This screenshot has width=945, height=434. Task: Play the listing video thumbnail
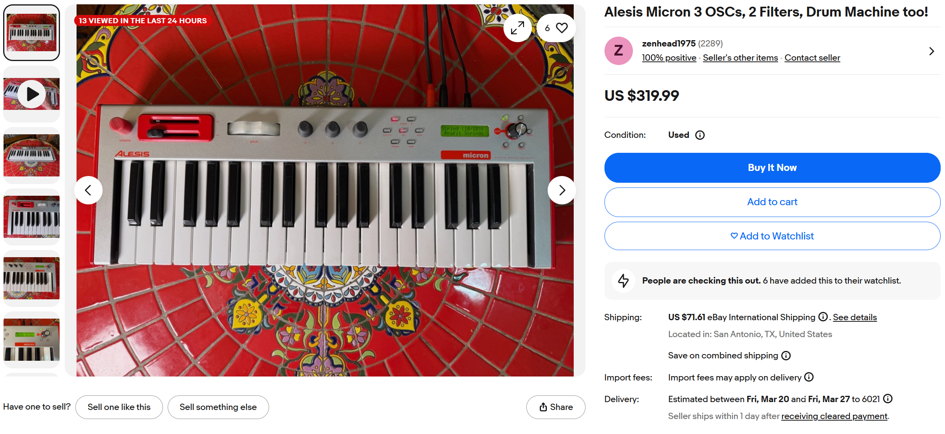click(32, 94)
